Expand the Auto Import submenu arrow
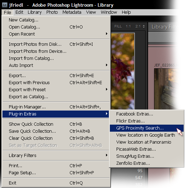 coord(107,65)
